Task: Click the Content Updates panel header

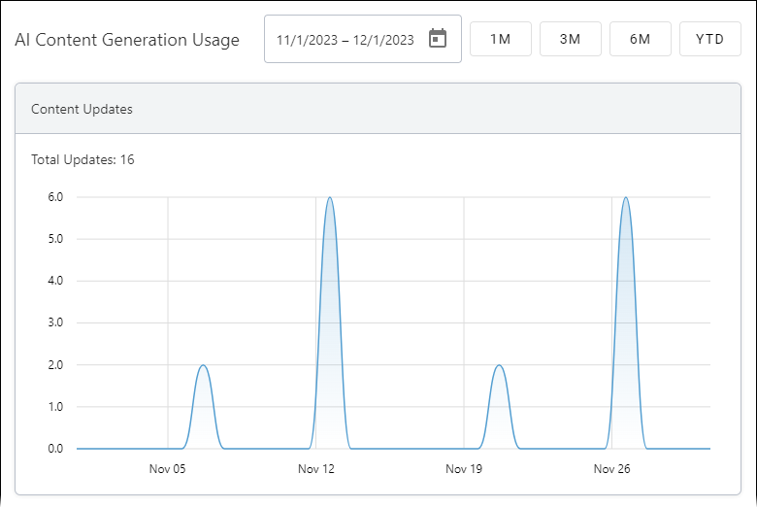Action: [378, 109]
